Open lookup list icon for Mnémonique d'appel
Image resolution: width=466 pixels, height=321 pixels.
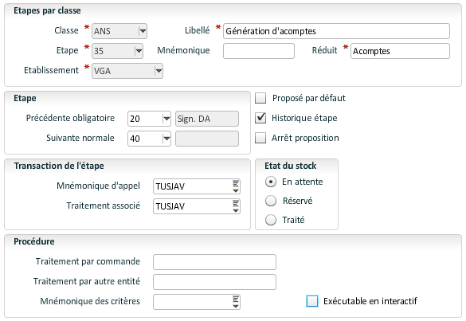point(235,186)
